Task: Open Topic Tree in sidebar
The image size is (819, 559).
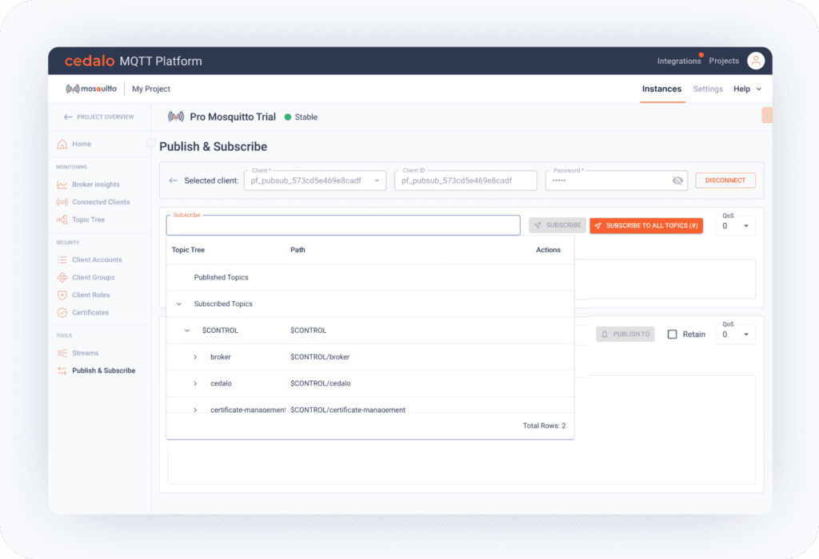Action: tap(88, 220)
